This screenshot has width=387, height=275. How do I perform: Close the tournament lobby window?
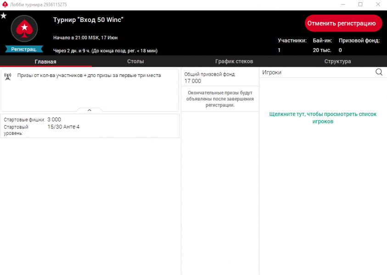378,4
